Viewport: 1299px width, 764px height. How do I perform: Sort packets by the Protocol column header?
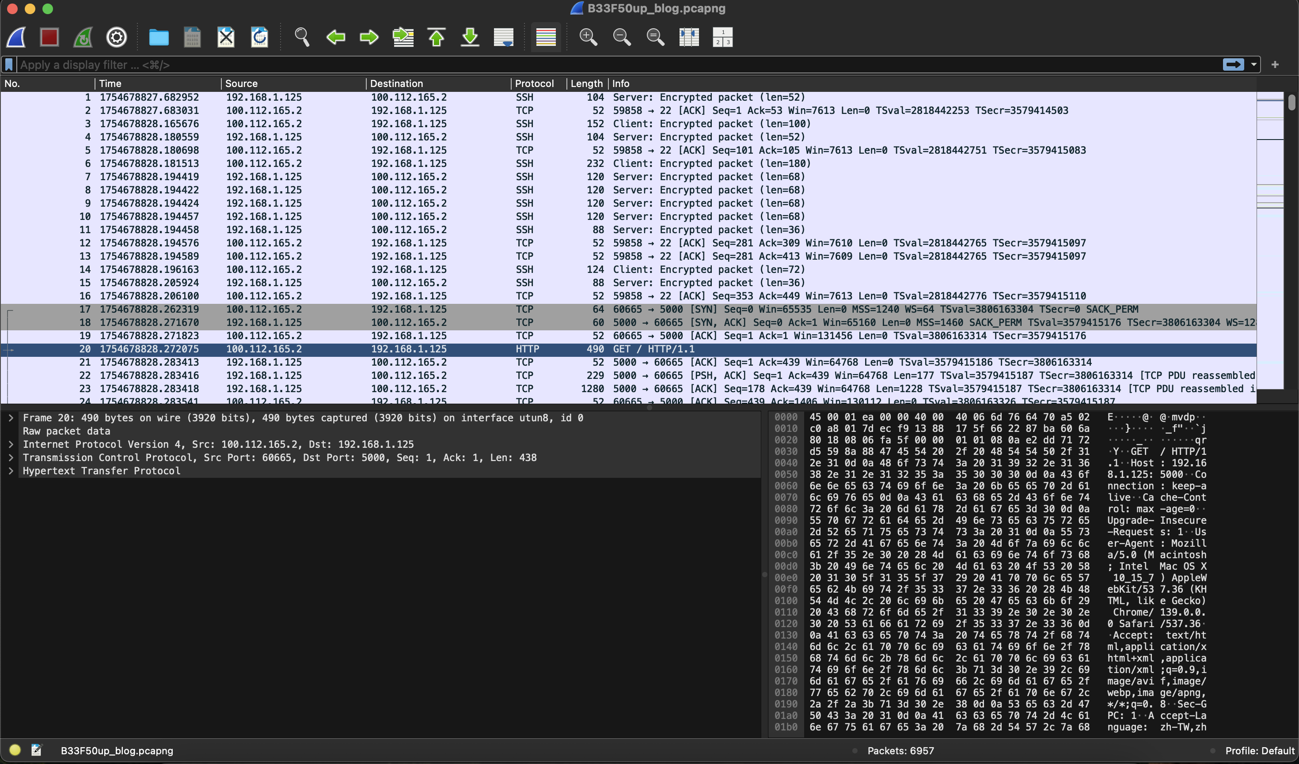[534, 83]
